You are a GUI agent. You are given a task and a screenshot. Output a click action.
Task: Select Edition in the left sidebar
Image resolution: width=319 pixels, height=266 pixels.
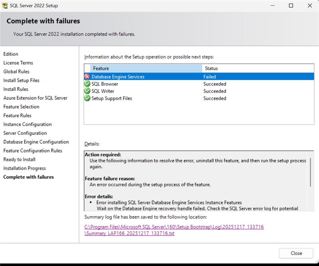tap(11, 54)
